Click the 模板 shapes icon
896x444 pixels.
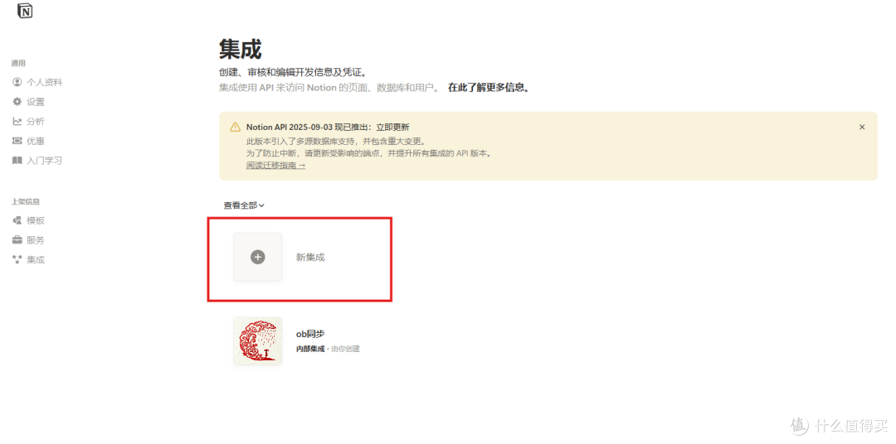(x=17, y=221)
